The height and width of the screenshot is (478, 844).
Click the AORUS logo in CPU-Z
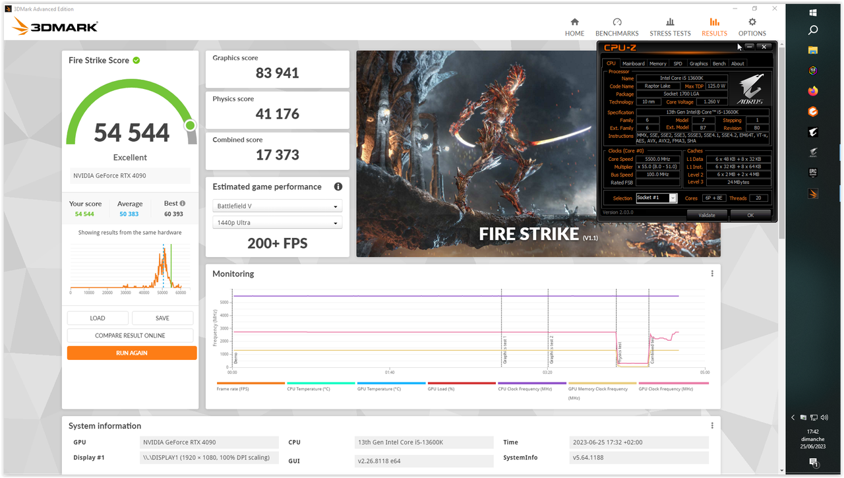pos(749,90)
